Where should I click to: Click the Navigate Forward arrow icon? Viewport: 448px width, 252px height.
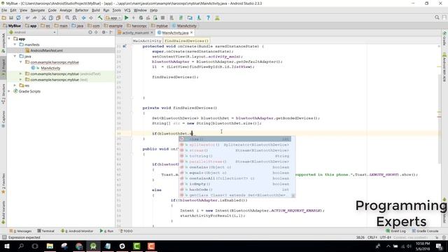tap(91, 17)
